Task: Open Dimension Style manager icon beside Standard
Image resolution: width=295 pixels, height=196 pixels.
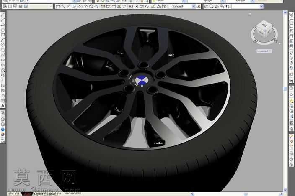Action: point(199,6)
